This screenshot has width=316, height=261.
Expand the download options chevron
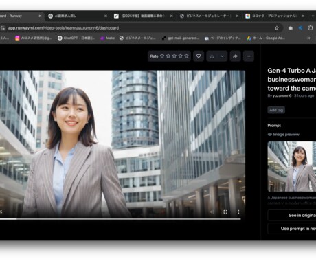point(222,56)
